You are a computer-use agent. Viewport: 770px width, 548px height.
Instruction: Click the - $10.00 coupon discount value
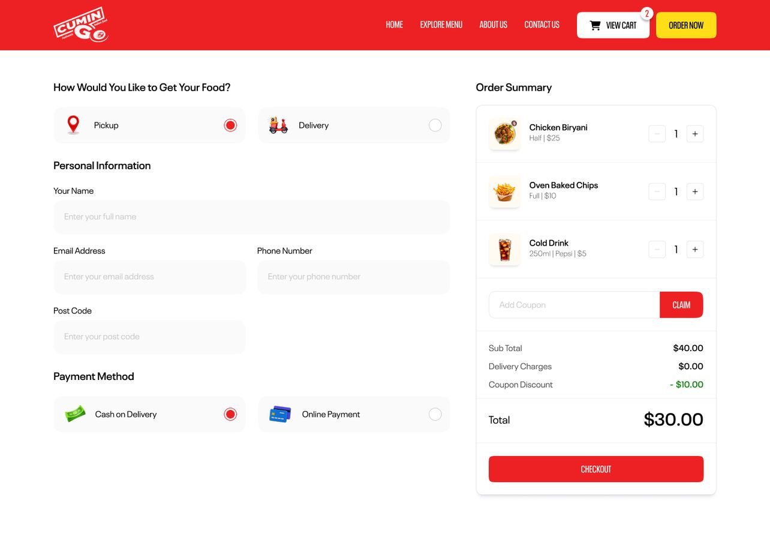point(687,384)
